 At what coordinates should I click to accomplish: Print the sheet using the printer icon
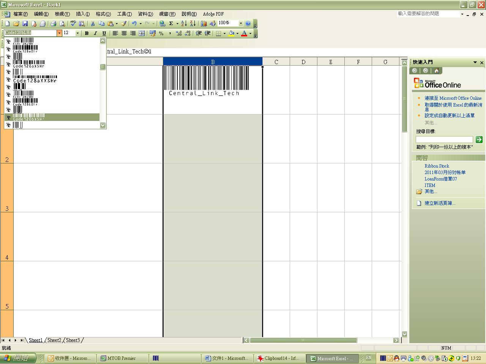coord(54,24)
